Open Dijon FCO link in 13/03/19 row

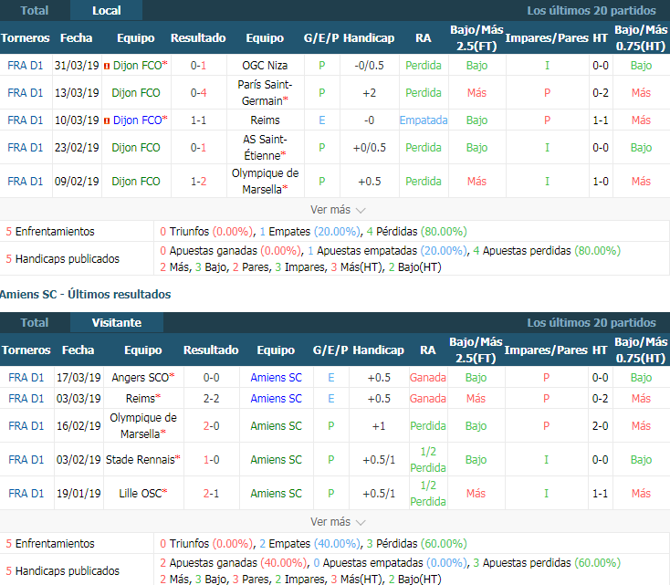coord(136,93)
